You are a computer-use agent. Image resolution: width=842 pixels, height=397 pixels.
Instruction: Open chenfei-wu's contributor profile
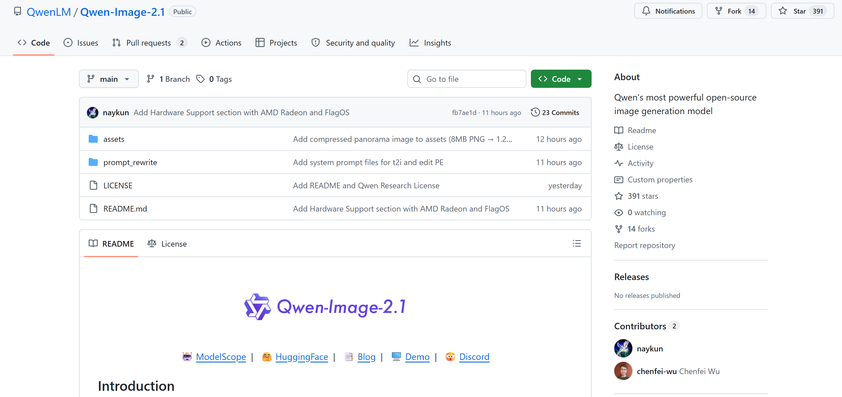[657, 372]
